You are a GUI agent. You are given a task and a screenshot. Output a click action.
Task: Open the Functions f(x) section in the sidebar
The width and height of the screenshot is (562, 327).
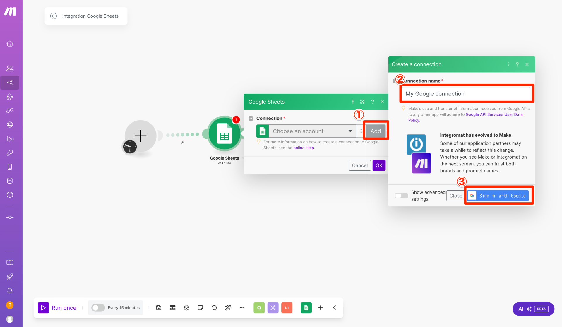(x=10, y=138)
